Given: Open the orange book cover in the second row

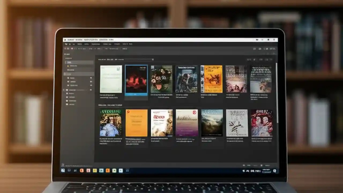Looking at the screenshot, I should 136,122.
